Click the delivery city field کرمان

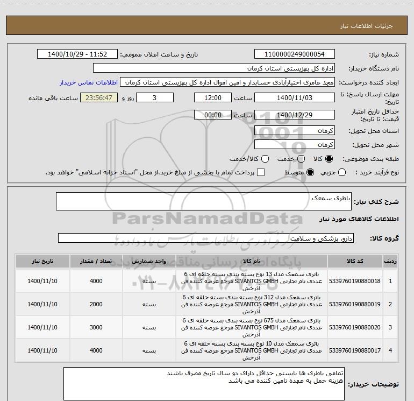click(295, 145)
